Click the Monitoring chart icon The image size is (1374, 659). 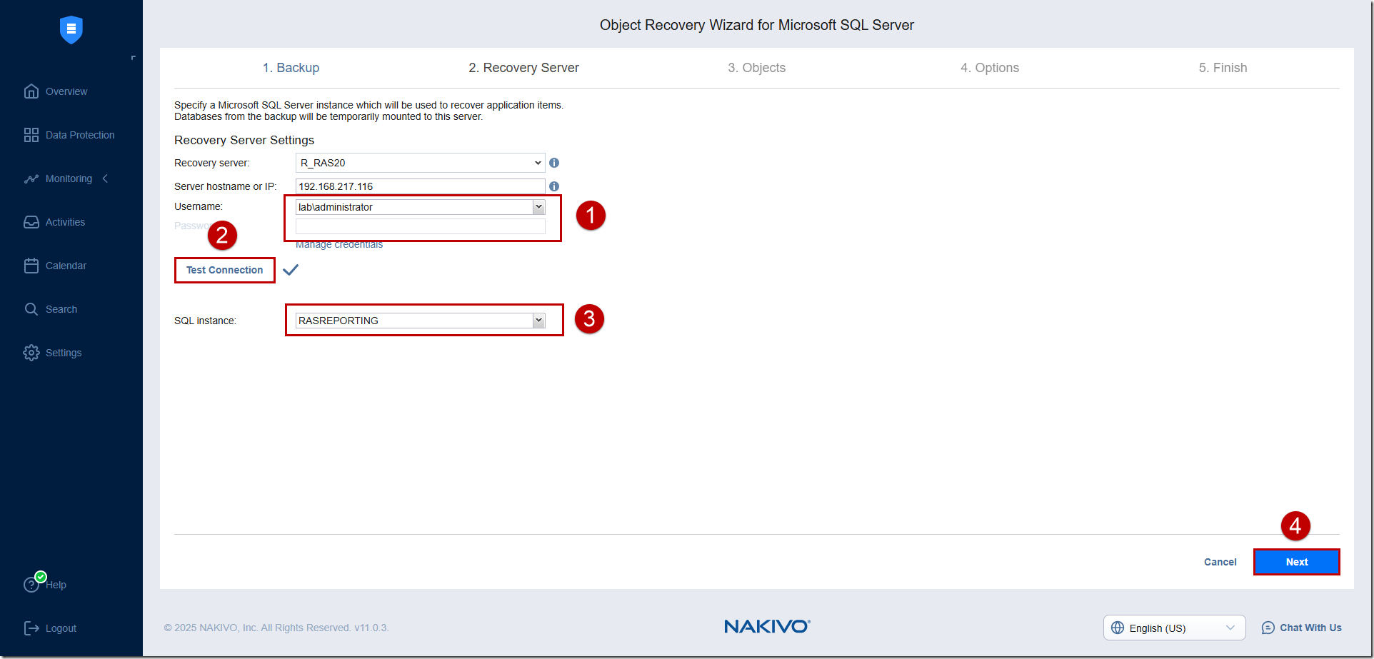click(31, 178)
